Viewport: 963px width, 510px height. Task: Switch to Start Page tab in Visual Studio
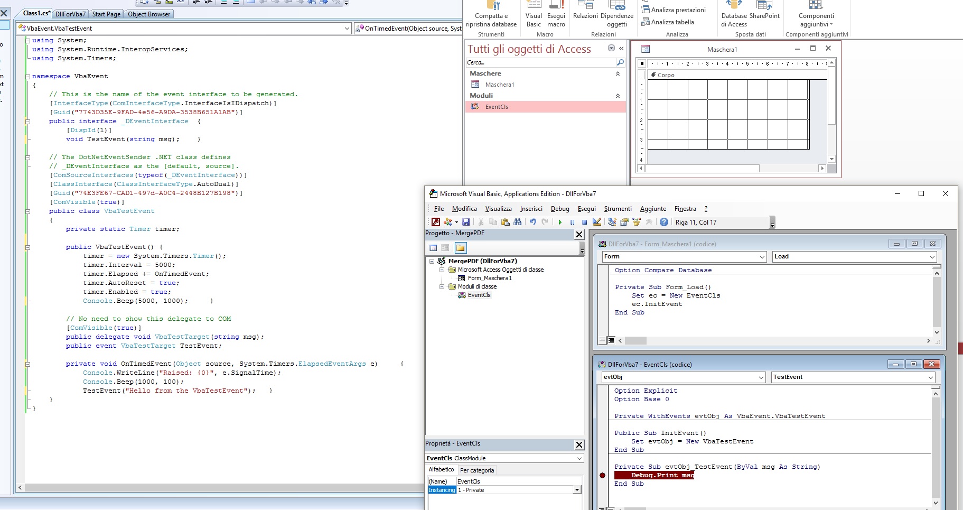(x=106, y=14)
